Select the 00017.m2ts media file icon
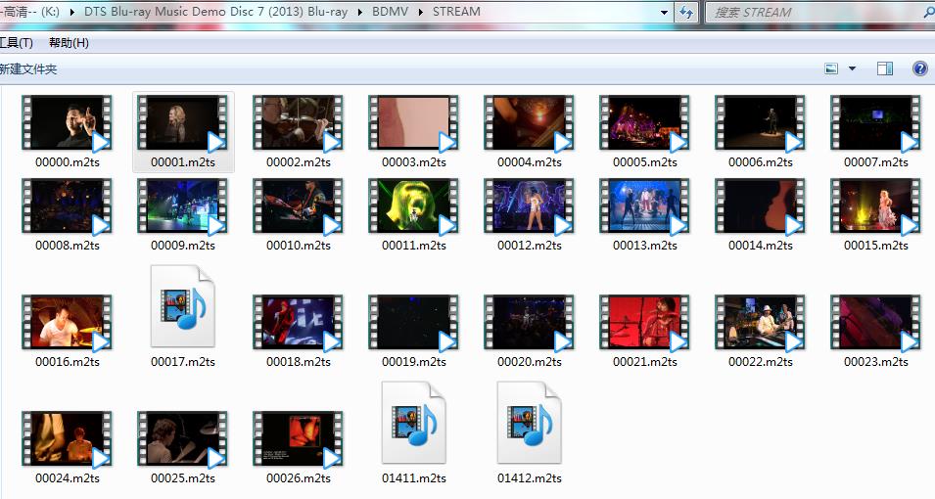Screen dimensions: 935x499 (182, 306)
